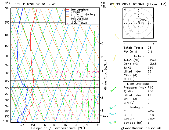Click the 500 hPa pressure axis label
The image size is (169, 130).
[x=7, y=56]
